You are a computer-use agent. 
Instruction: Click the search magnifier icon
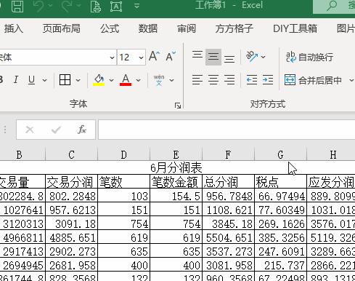click(332, 6)
